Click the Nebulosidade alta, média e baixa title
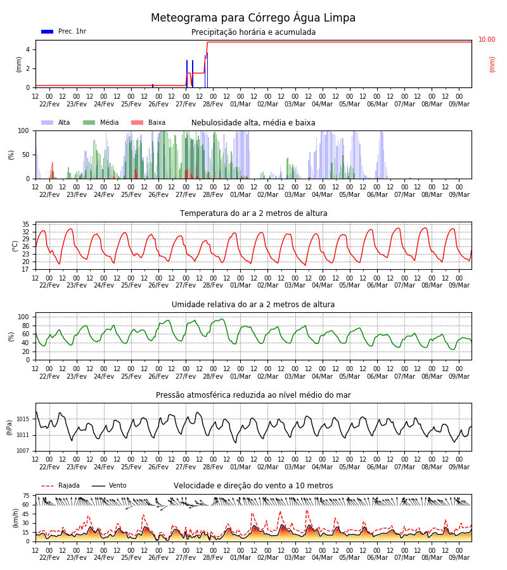This screenshot has width=507, height=570. (253, 123)
